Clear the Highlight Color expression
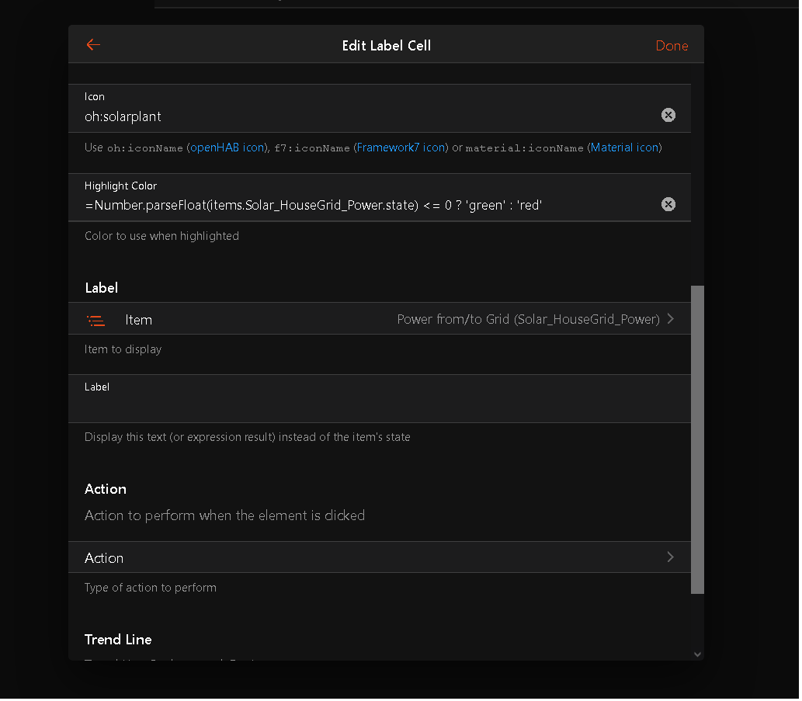Image resolution: width=802 pixels, height=701 pixels. tap(668, 204)
